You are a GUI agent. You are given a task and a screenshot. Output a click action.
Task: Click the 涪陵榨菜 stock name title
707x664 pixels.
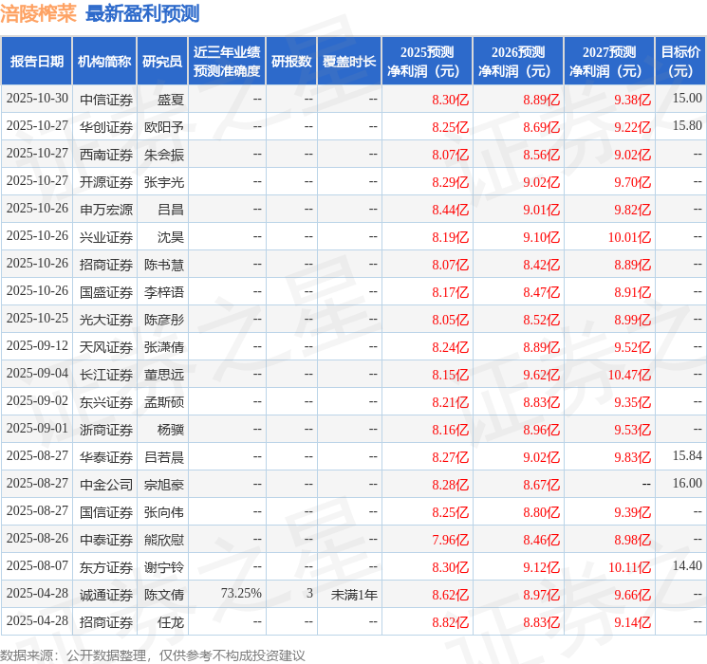tap(38, 14)
